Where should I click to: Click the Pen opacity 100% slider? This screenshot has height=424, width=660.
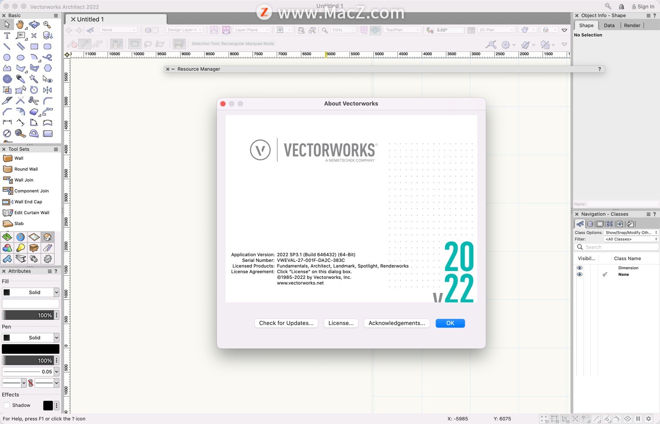tap(28, 360)
